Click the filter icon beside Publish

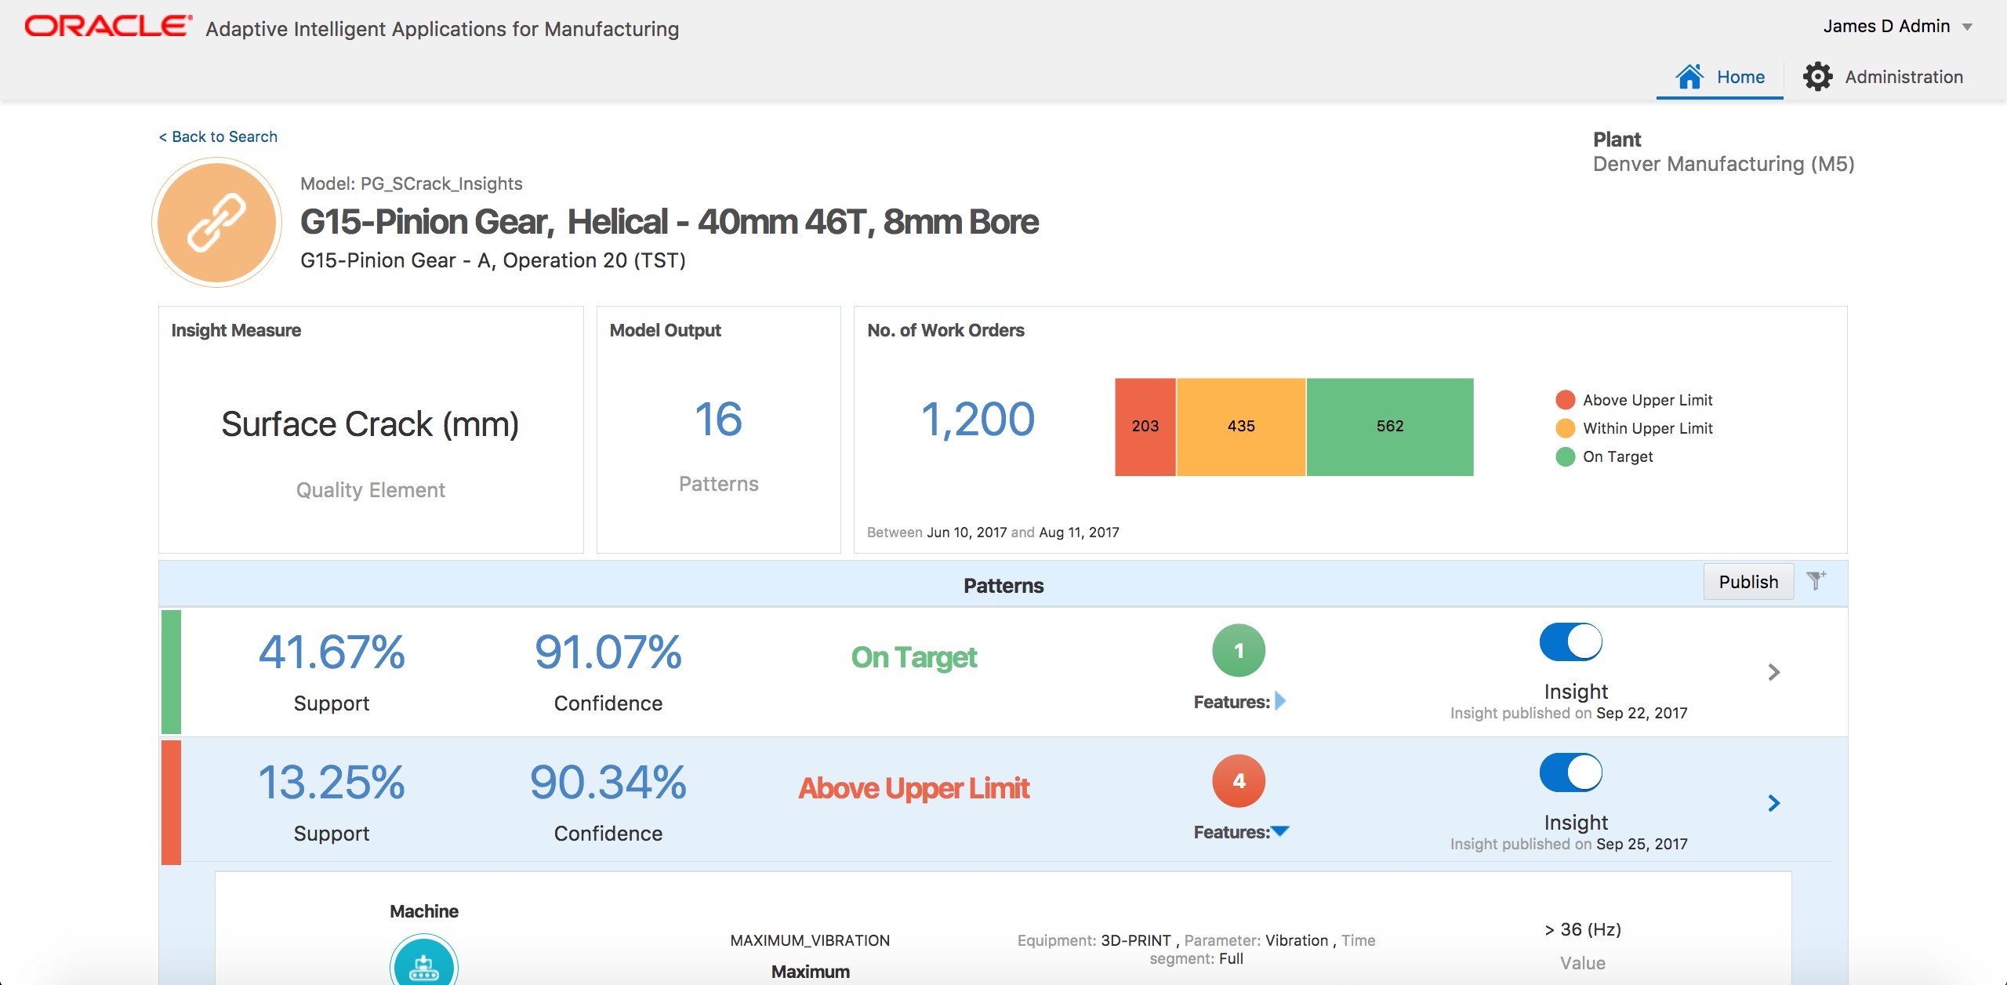pyautogui.click(x=1817, y=581)
